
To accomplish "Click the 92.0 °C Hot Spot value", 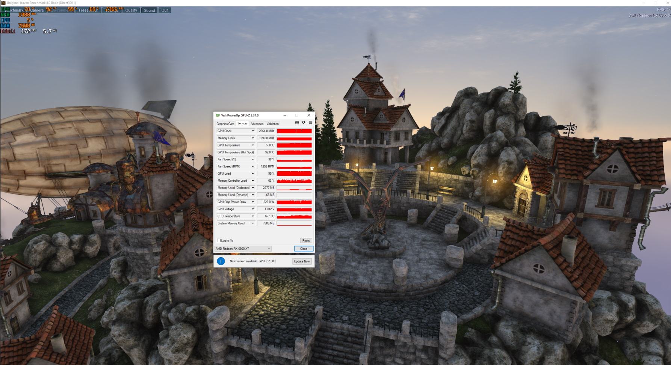I will pos(266,152).
